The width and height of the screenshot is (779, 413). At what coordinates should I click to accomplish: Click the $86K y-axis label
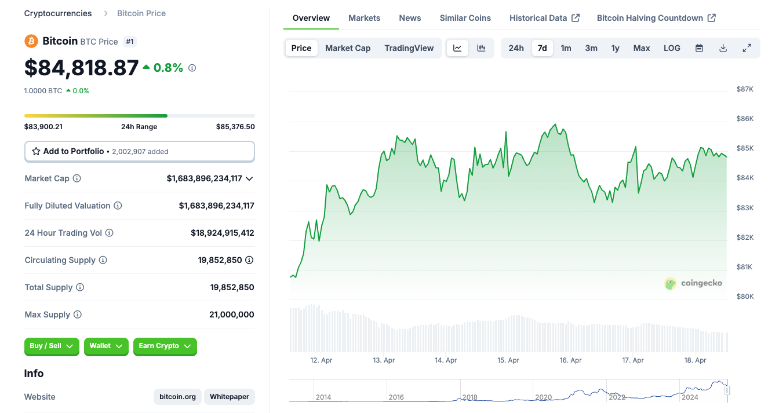coord(745,119)
